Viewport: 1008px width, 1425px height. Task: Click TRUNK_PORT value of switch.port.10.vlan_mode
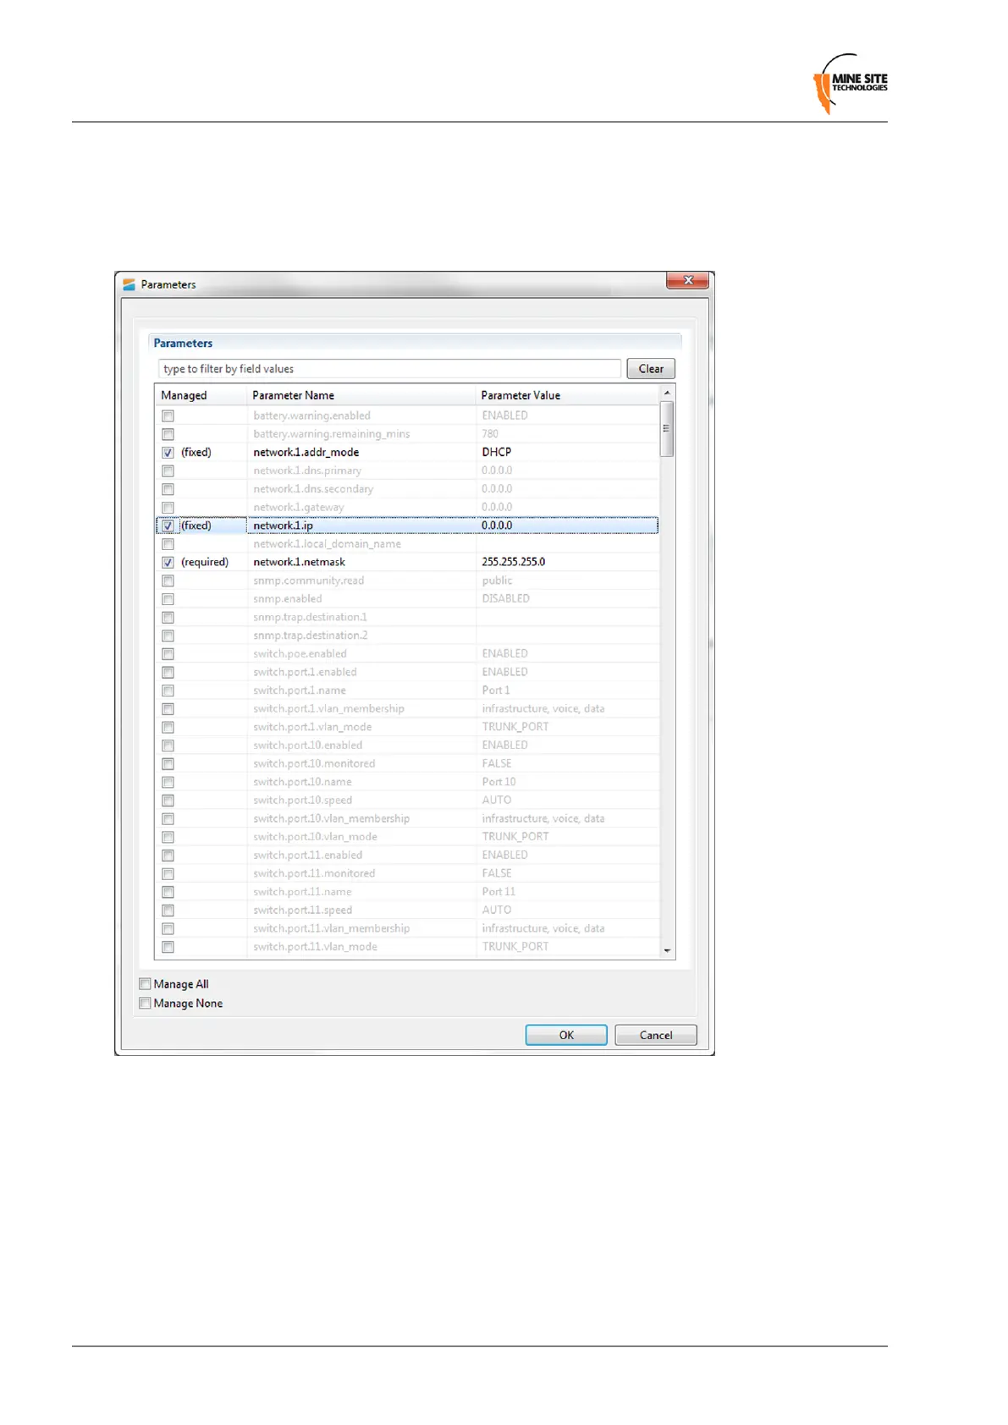(515, 836)
